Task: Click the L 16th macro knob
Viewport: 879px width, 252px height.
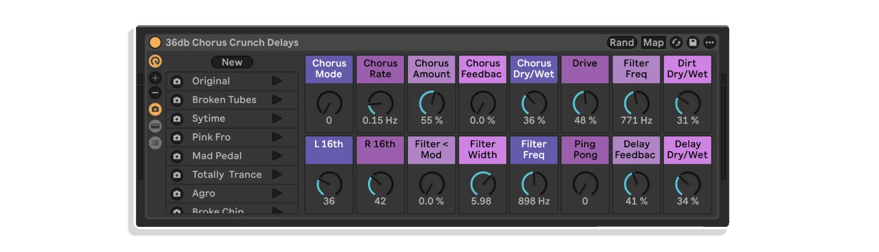Action: (x=329, y=184)
